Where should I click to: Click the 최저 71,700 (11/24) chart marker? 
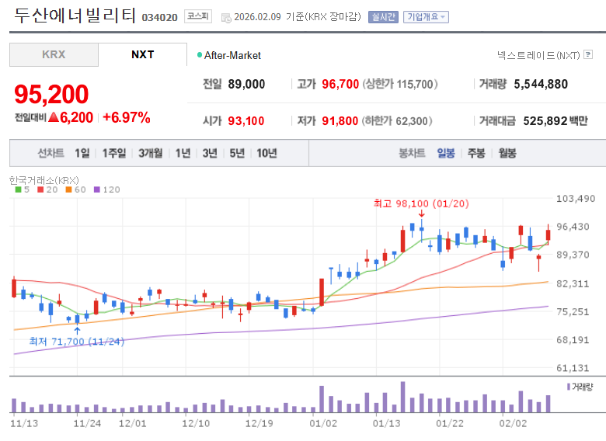tap(76, 342)
